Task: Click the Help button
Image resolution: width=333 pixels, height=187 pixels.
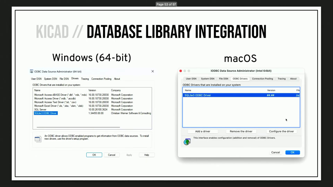Action: pos(147,155)
